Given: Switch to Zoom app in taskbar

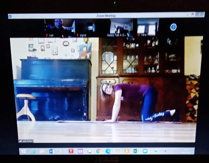Looking at the screenshot, I should click(x=145, y=151).
